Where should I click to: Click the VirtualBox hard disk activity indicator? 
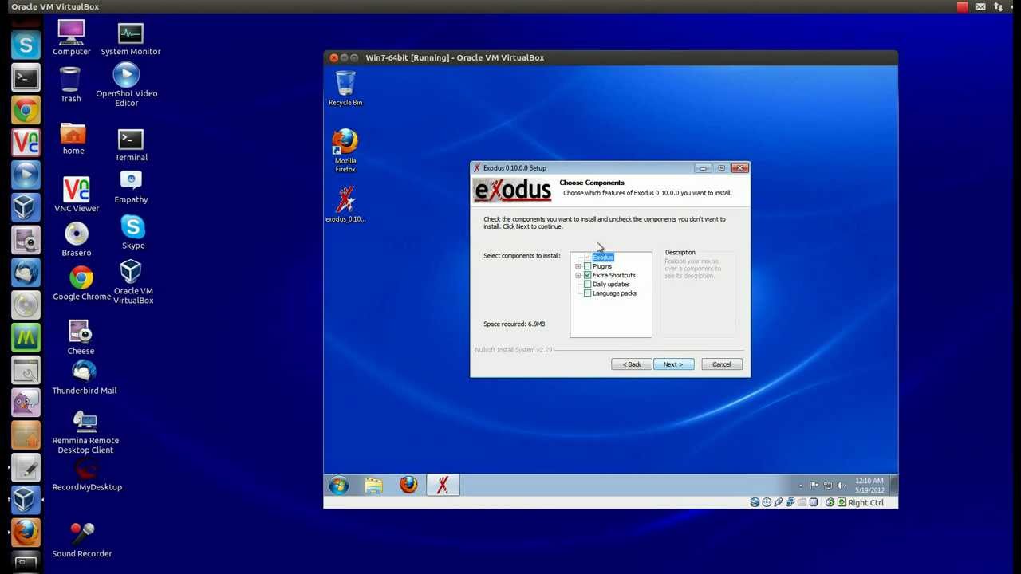(x=755, y=502)
